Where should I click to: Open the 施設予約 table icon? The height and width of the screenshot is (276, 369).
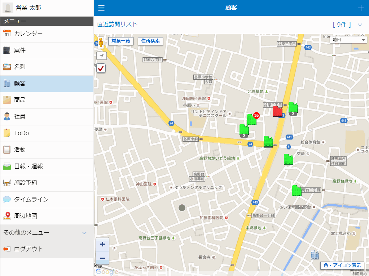pyautogui.click(x=7, y=183)
